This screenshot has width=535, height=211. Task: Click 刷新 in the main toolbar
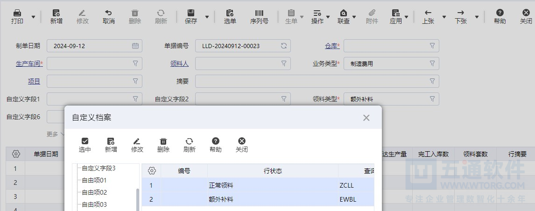click(161, 17)
